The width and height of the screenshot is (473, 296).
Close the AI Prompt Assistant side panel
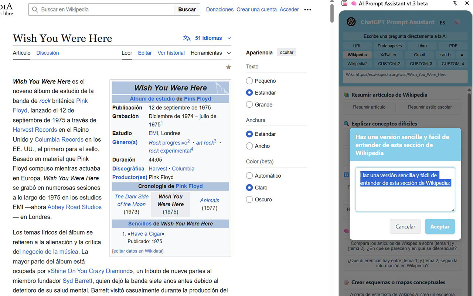point(467,3)
